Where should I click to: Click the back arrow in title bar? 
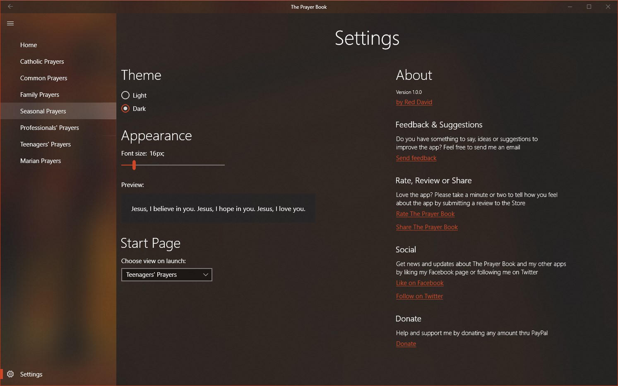[x=10, y=7]
